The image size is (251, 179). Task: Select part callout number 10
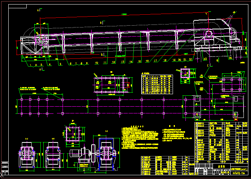96,63
